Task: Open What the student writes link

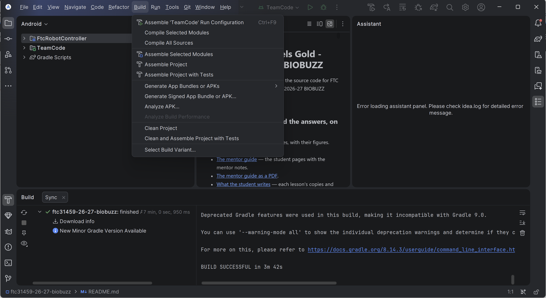Action: pyautogui.click(x=243, y=184)
